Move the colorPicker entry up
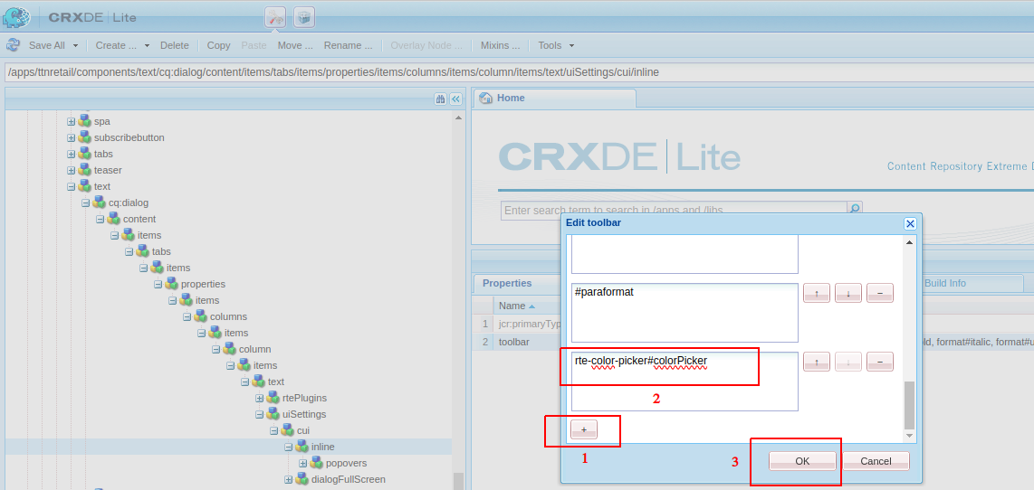The height and width of the screenshot is (490, 1034). [x=817, y=362]
